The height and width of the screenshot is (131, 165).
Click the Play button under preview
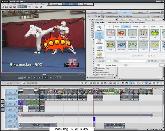click(x=45, y=78)
